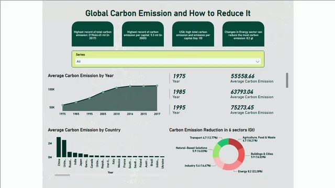Click the Poland axis label in country chart

pyautogui.click(x=141, y=163)
